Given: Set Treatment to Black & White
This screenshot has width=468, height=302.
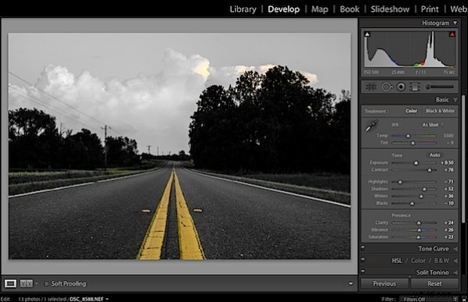Looking at the screenshot, I should tap(440, 111).
